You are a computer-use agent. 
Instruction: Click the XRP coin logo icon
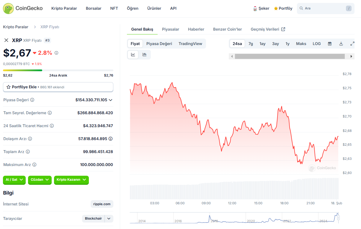click(6, 40)
